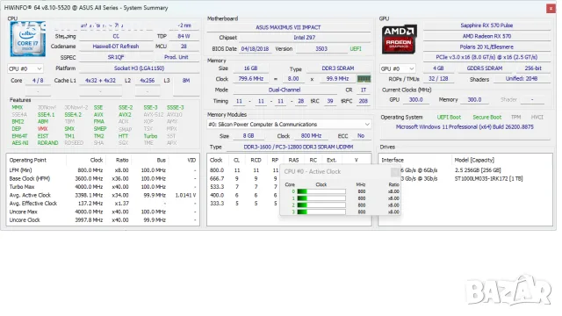Image resolution: width=562 pixels, height=316 pixels.
Task: Select the Turbo Max operating point row
Action: pyautogui.click(x=103, y=187)
